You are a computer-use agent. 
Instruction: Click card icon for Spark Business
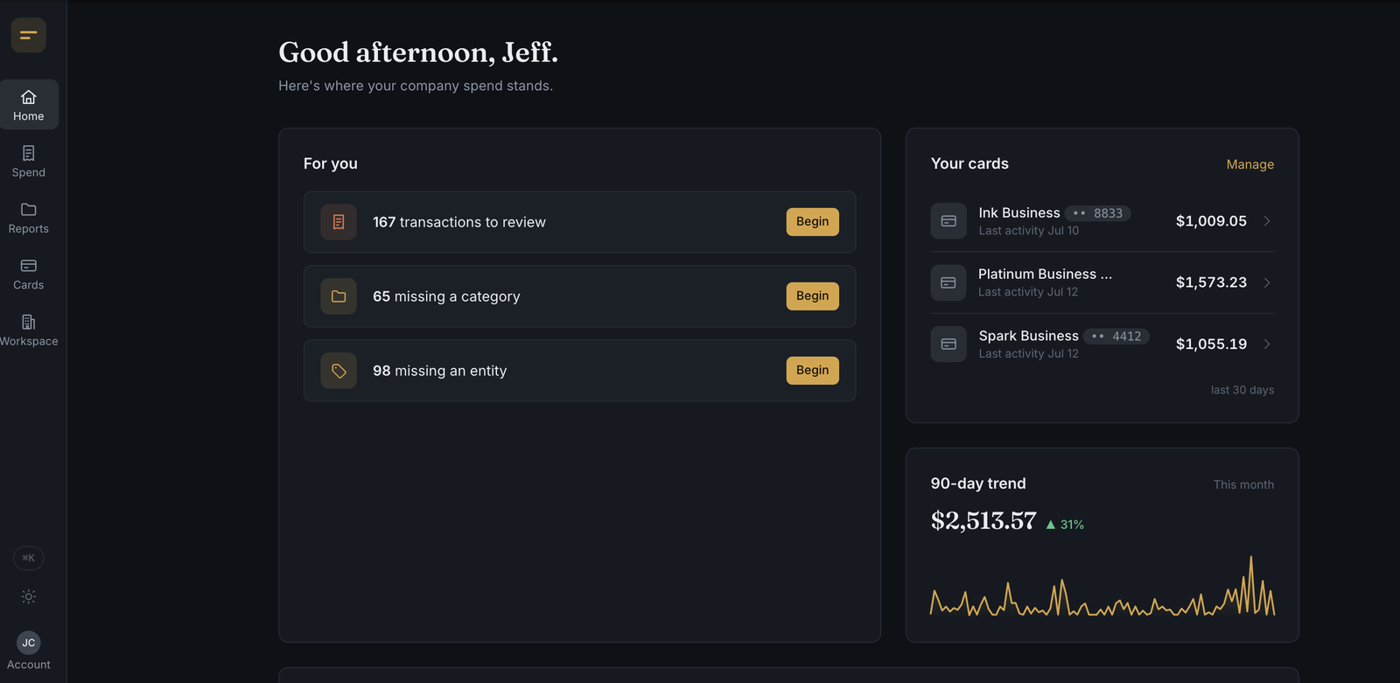[x=948, y=345]
